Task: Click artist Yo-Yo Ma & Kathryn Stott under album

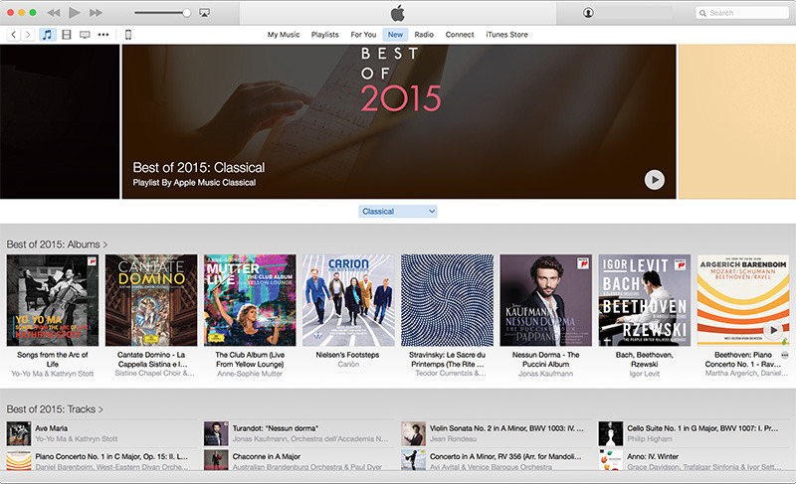Action: click(53, 374)
